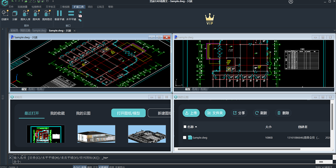Toggle 对象捕捉 in status bar
Screen dimensions: 336x168
pos(103,167)
